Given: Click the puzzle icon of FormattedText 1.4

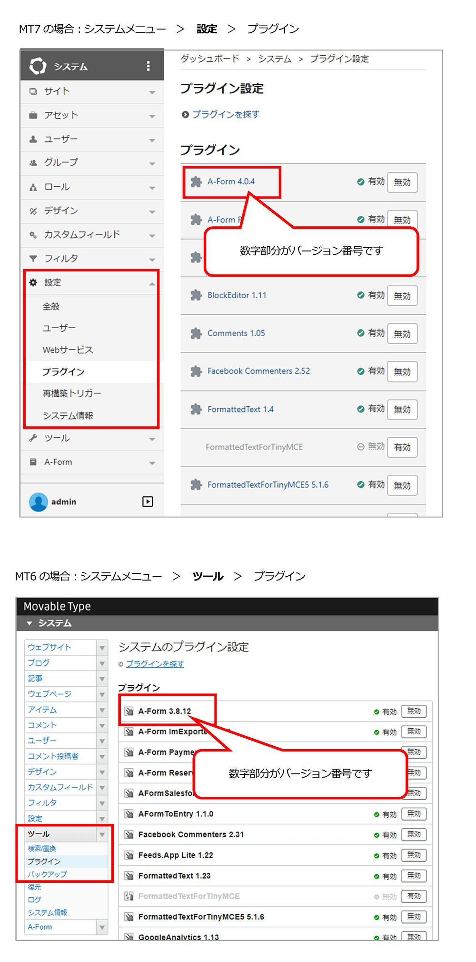Looking at the screenshot, I should 196,409.
